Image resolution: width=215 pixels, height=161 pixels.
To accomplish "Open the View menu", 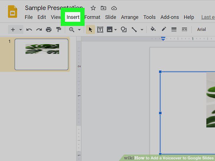I will coord(56,17).
